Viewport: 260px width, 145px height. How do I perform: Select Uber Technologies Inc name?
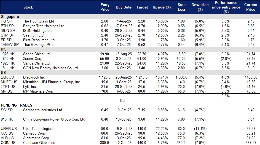coord(41,129)
